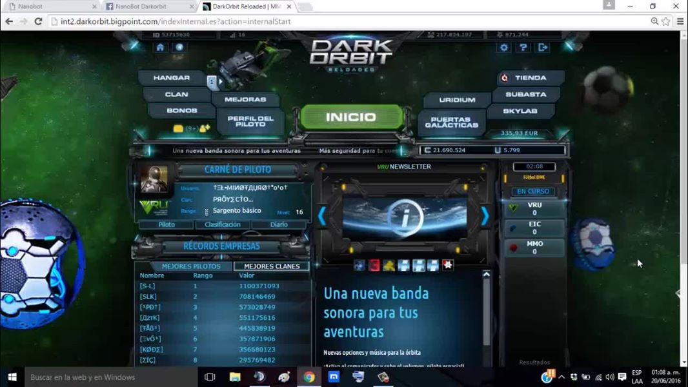The image size is (688, 387).
Task: Click the EN CURSO status button
Action: click(x=533, y=192)
